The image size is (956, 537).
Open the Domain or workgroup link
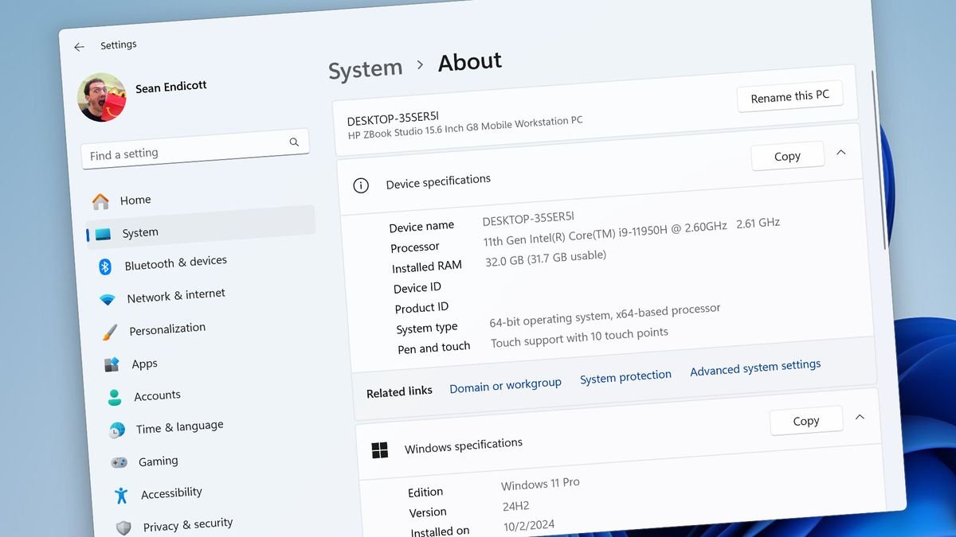click(505, 385)
